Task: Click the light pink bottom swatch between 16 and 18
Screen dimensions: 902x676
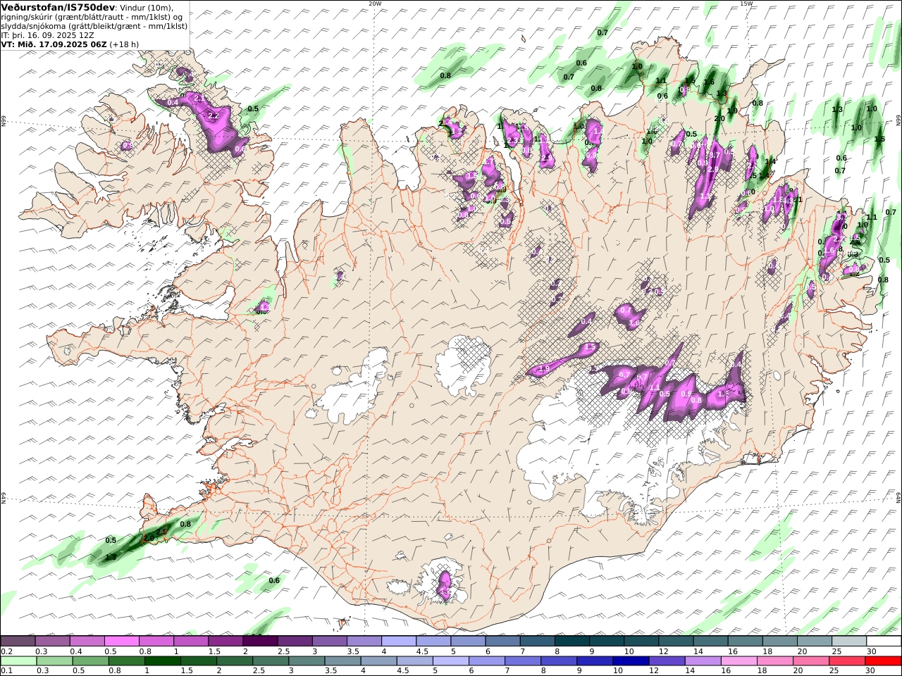Action: (x=739, y=661)
